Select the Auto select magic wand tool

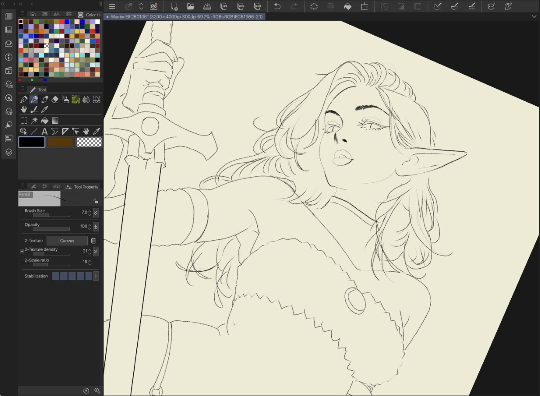click(34, 121)
